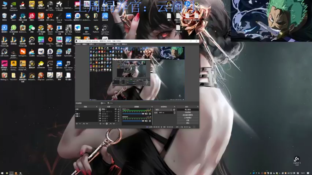Click 开始录制 start recording button
Viewport: 312px width, 175px height.
coord(188,112)
